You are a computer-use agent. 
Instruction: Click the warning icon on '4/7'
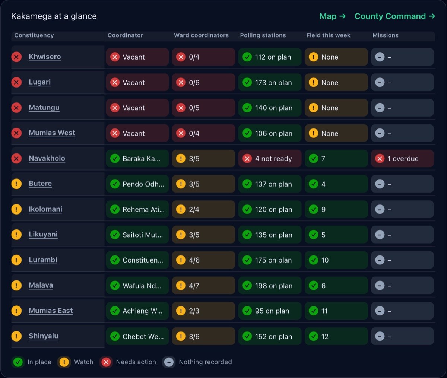click(x=181, y=286)
